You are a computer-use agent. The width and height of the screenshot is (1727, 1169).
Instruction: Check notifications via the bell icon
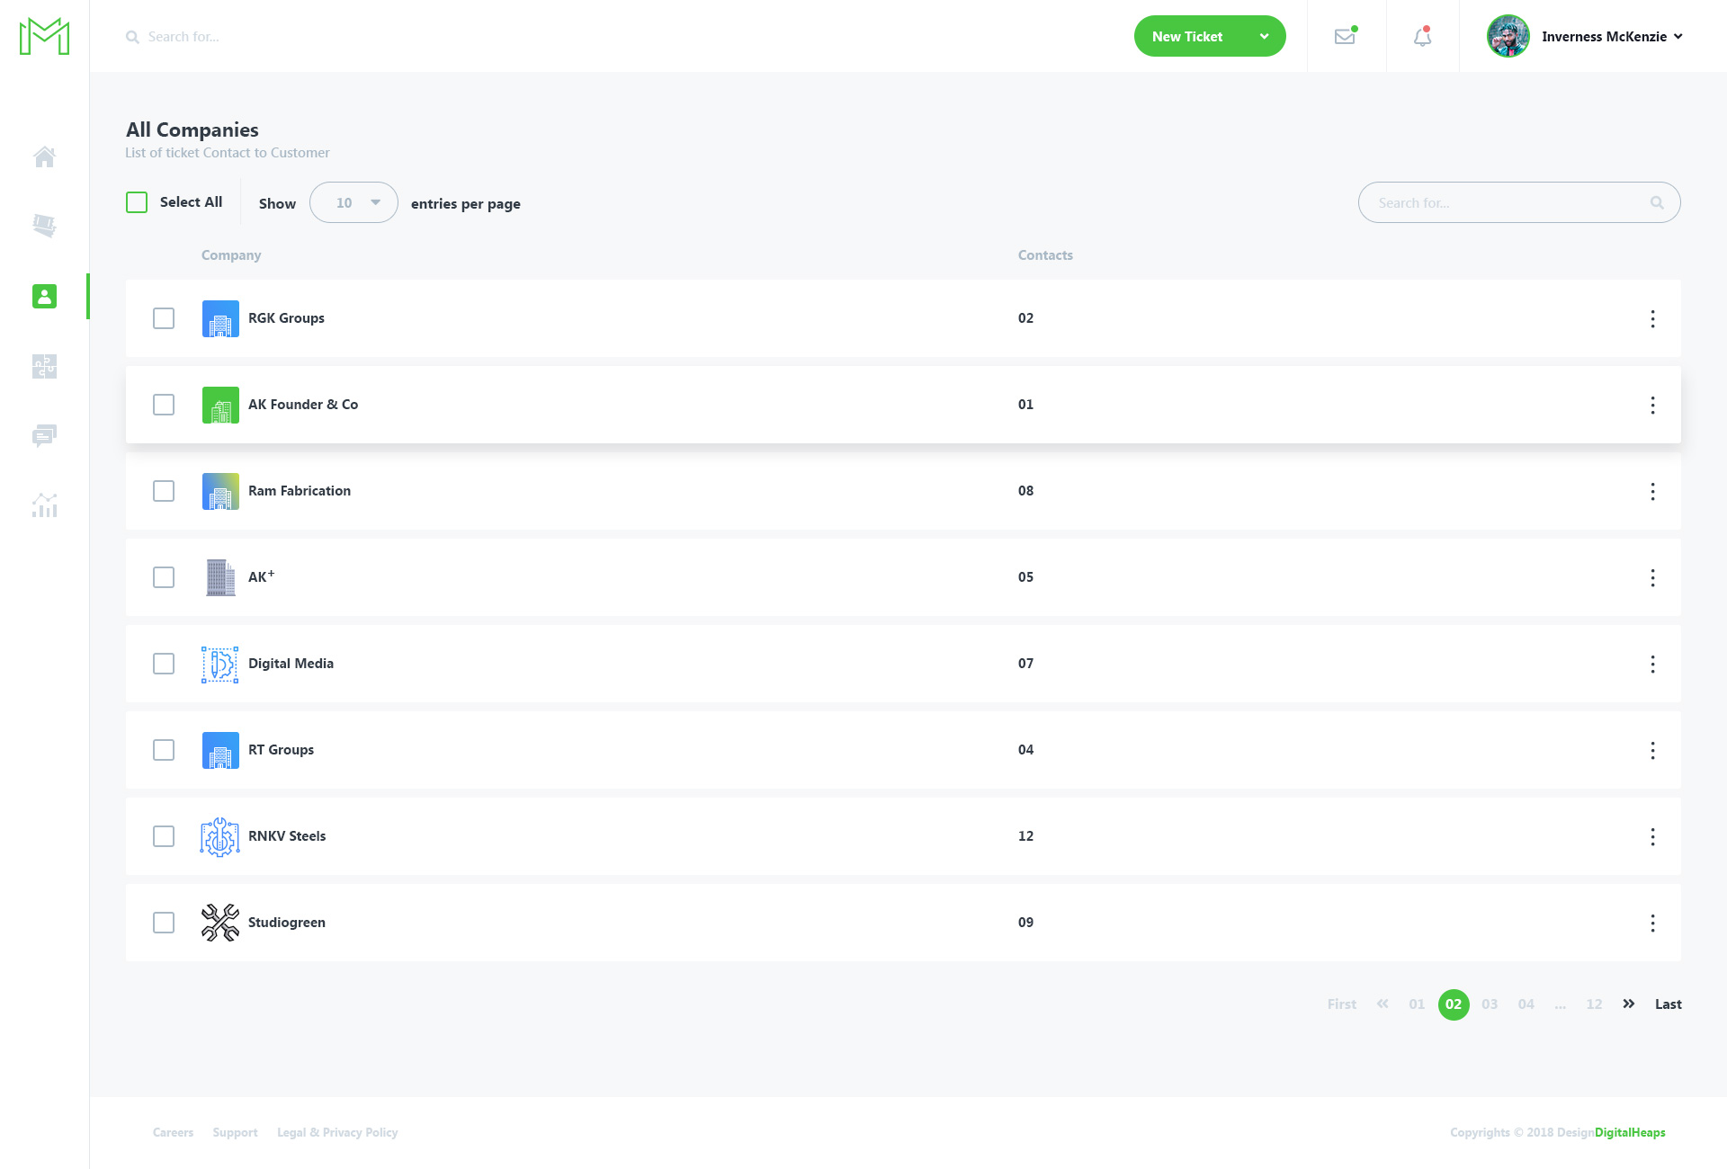point(1421,37)
